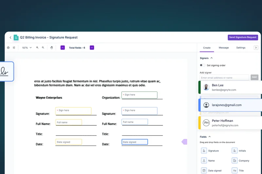Switch to the Settings tab
262x174 pixels.
241,48
